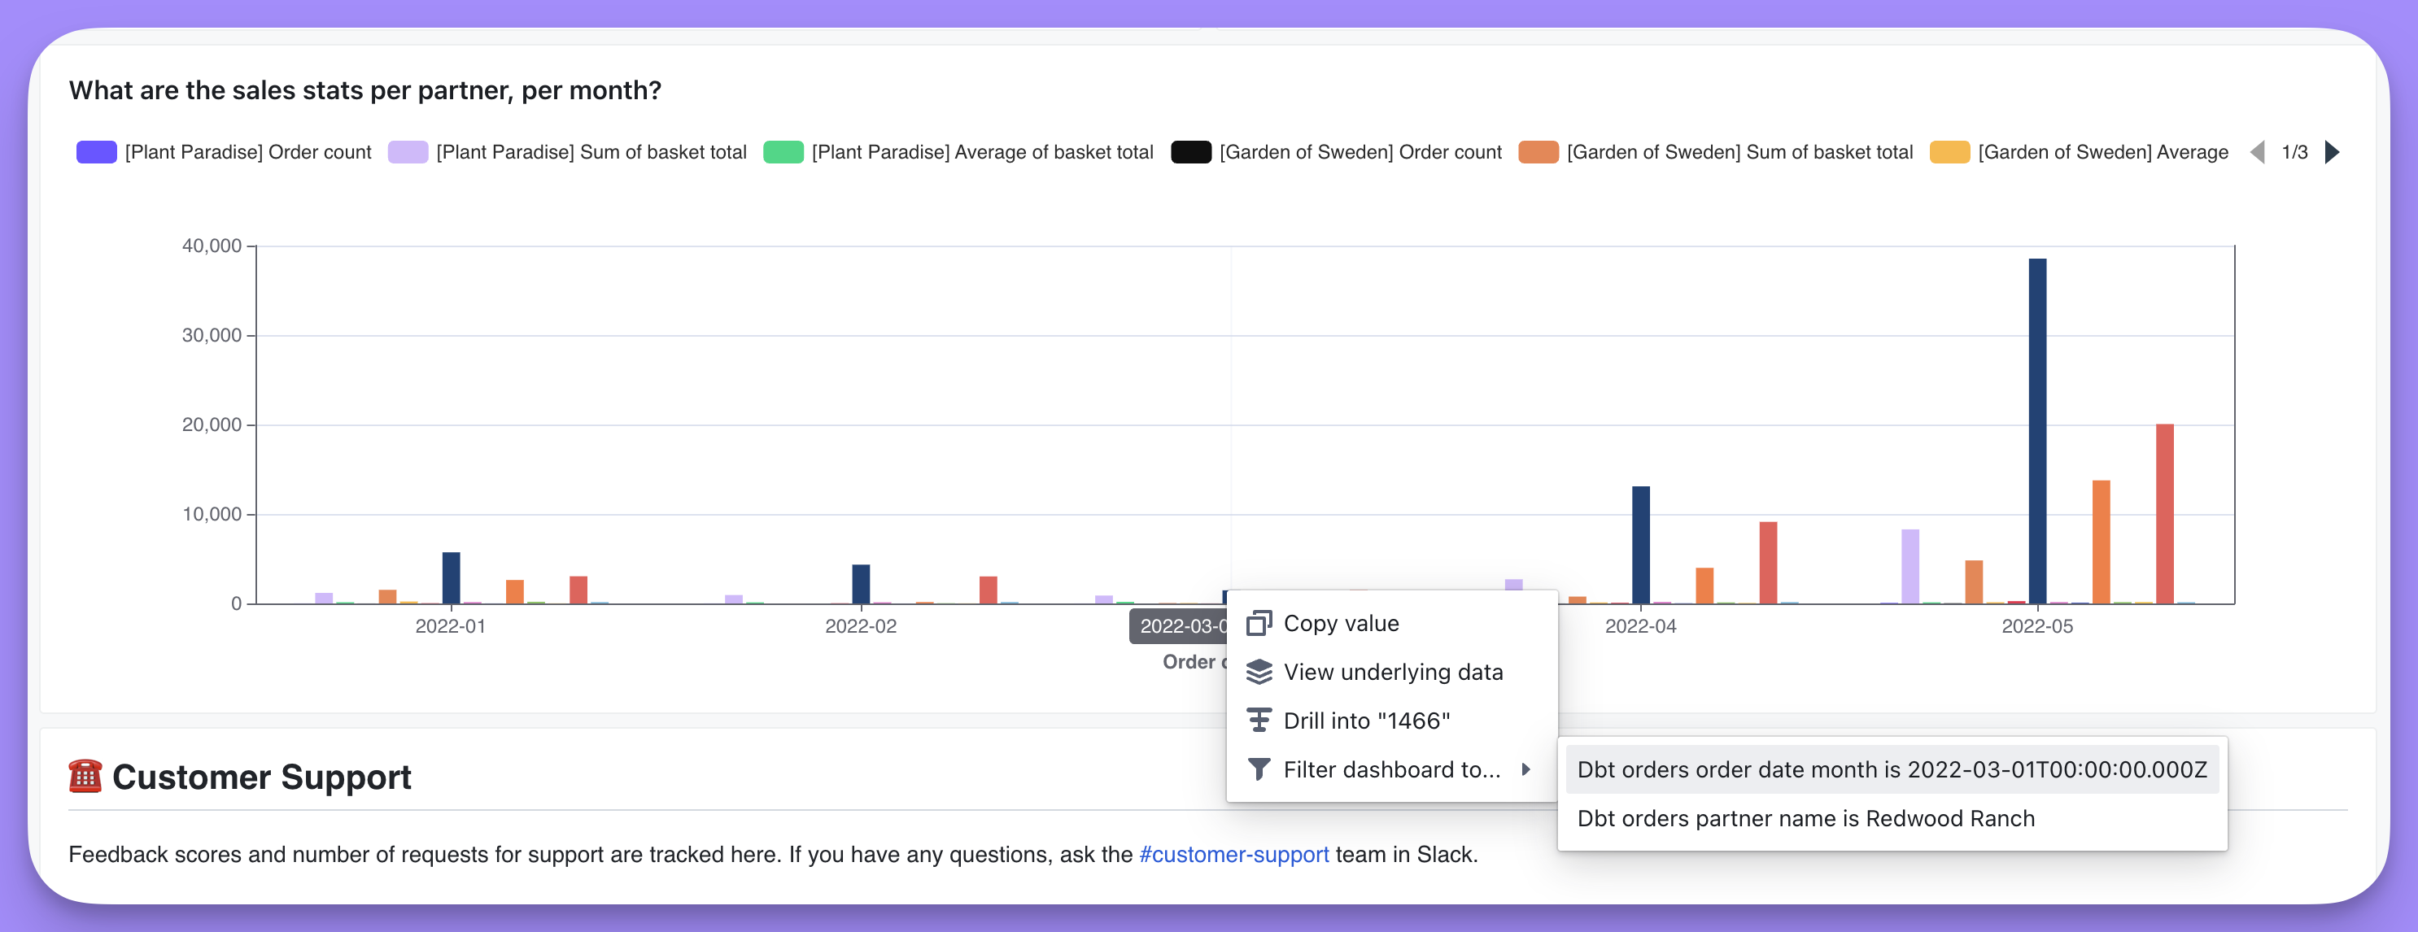Filter by partner name Redwood Ranch

click(1805, 818)
